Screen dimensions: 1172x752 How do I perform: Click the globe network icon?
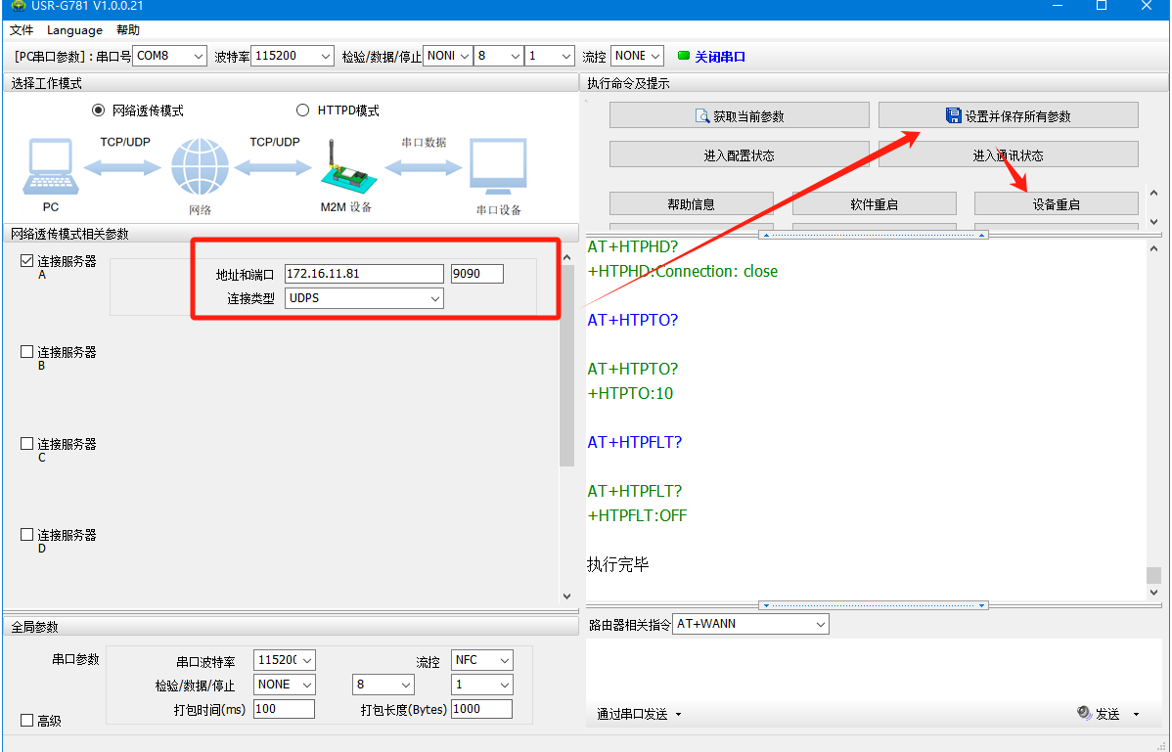(x=200, y=167)
